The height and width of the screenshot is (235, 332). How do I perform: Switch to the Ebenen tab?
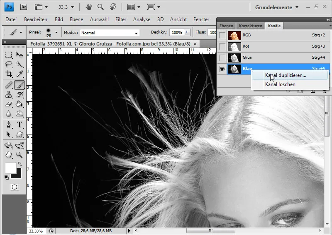point(226,26)
